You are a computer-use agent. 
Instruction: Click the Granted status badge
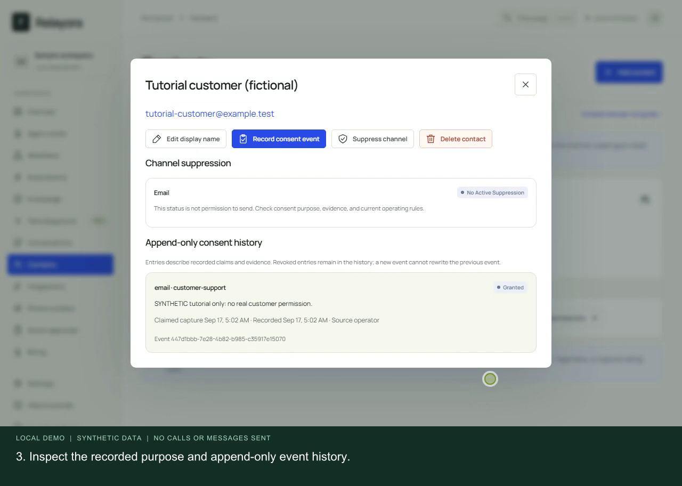click(x=510, y=287)
